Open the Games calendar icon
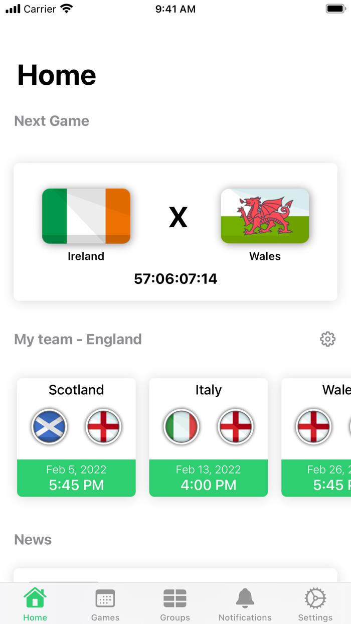 (x=105, y=598)
